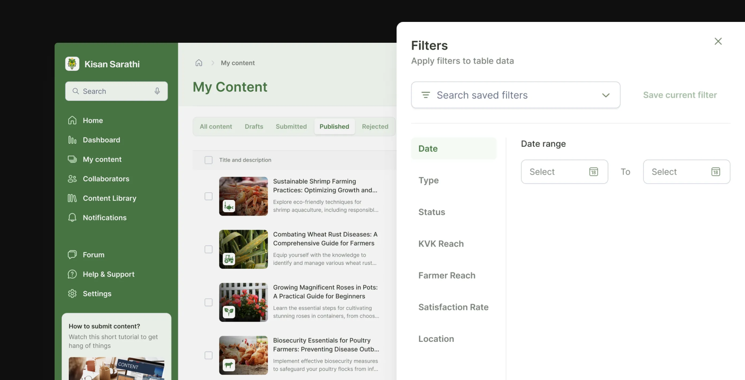Click the Collaborators people icon
The width and height of the screenshot is (745, 380).
point(72,179)
